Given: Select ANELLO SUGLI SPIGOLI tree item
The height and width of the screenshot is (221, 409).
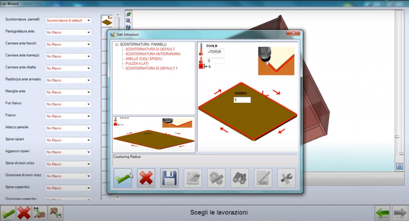Looking at the screenshot, I should point(144,59).
